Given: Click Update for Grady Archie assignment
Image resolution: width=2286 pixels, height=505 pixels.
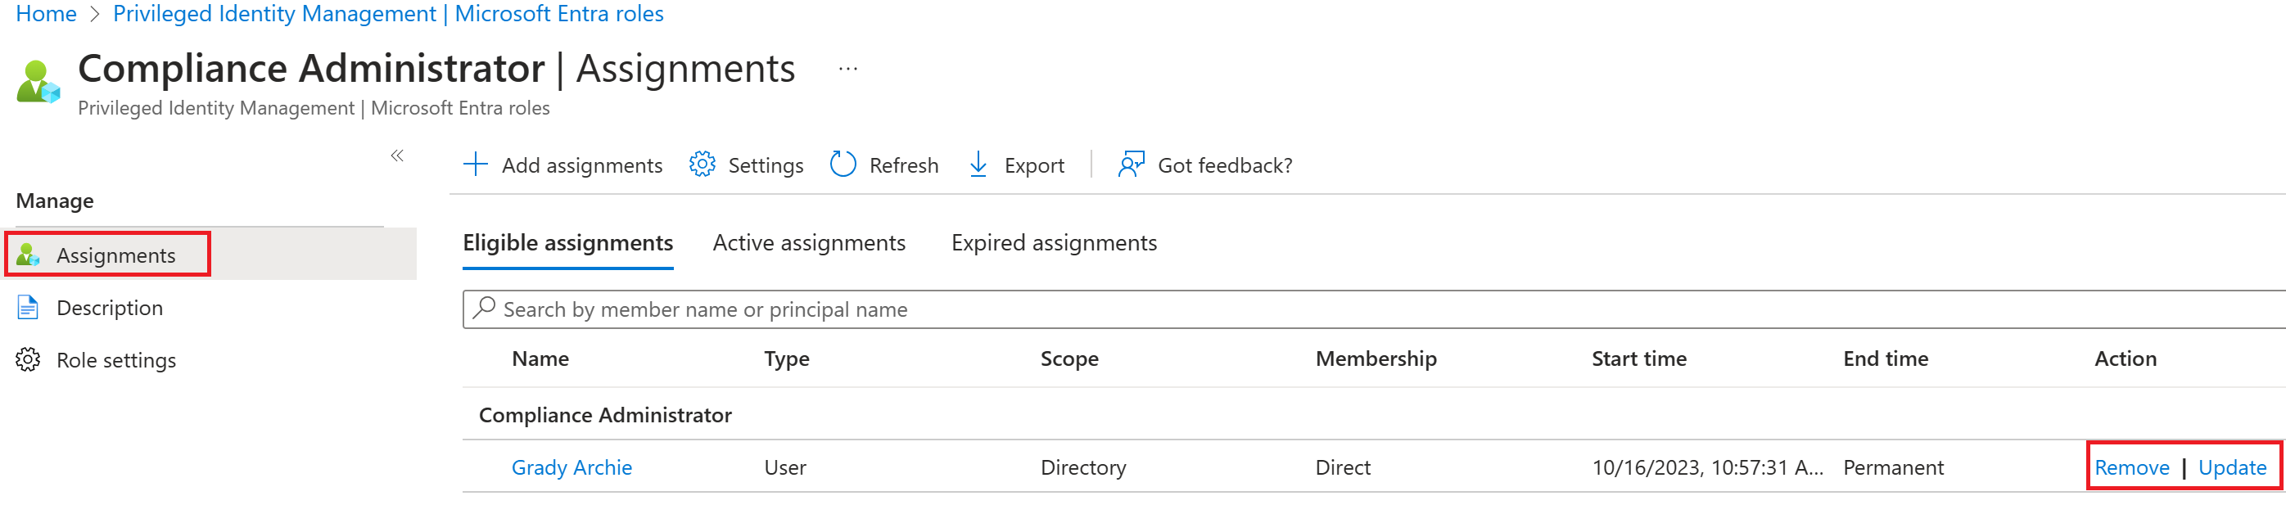Looking at the screenshot, I should (2232, 467).
